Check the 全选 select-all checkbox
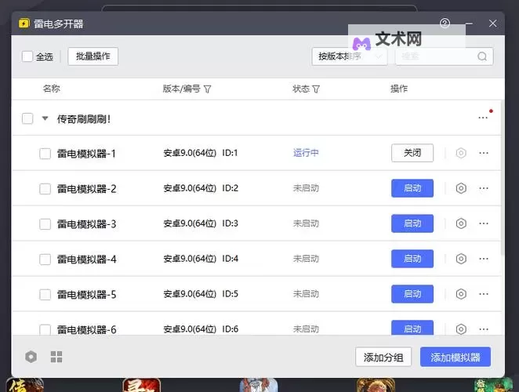Viewport: 519px width, 392px height. [x=27, y=56]
